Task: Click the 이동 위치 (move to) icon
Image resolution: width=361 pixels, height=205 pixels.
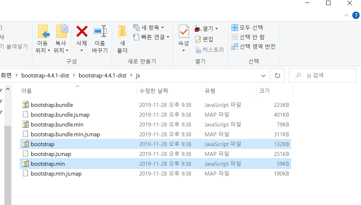Action: click(x=44, y=32)
